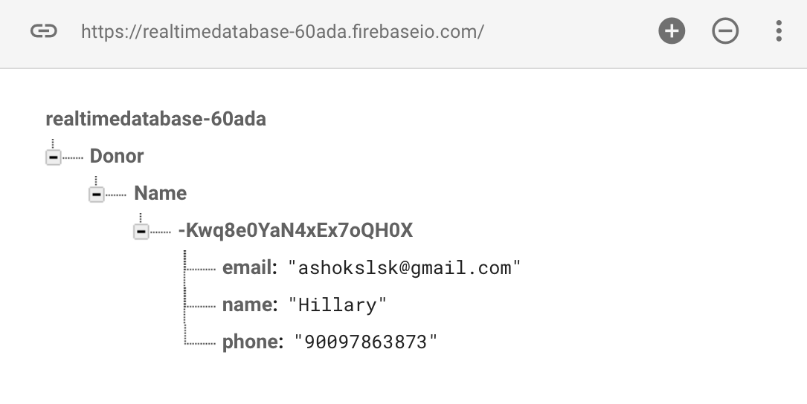Edit the 90097863873 phone value
The height and width of the screenshot is (404, 807).
coord(365,342)
